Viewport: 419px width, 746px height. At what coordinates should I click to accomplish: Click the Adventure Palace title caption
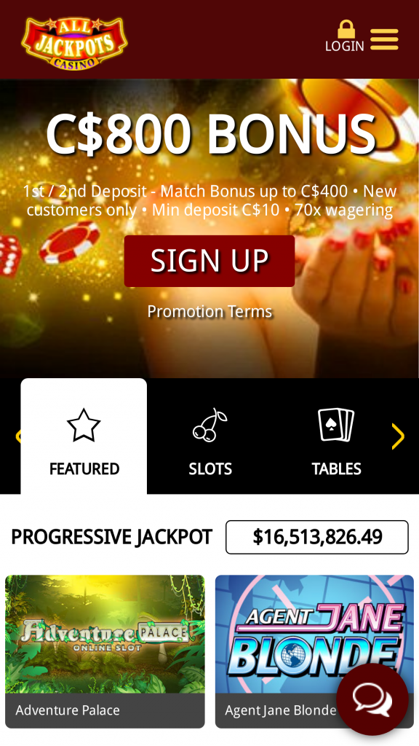68,710
